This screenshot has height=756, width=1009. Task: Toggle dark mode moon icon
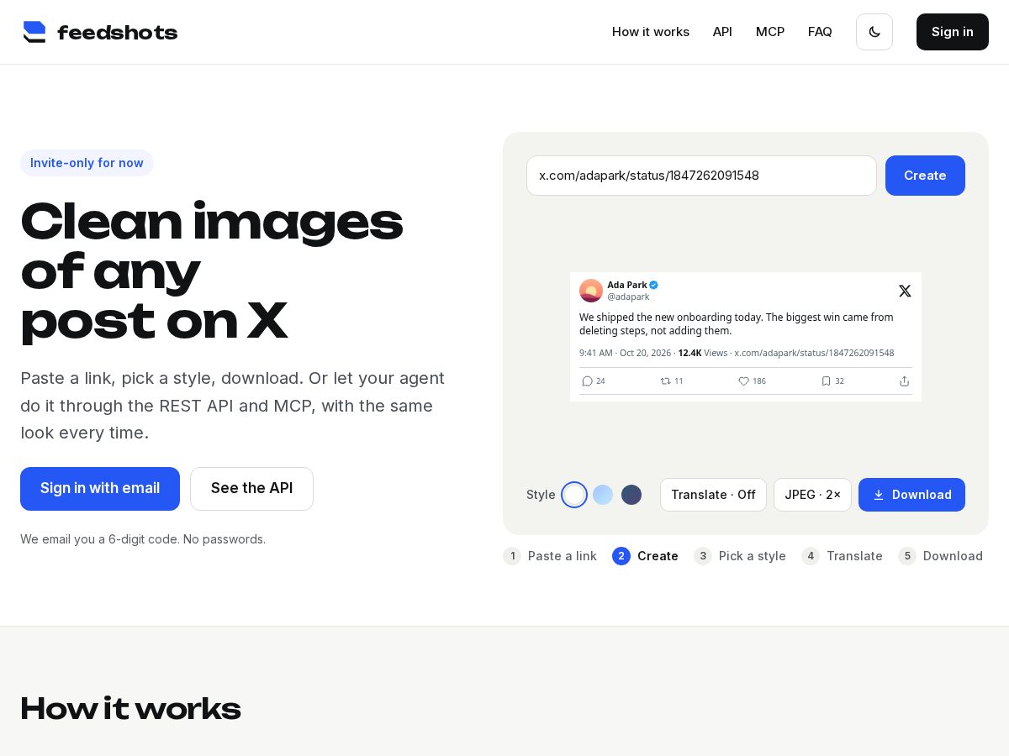874,32
